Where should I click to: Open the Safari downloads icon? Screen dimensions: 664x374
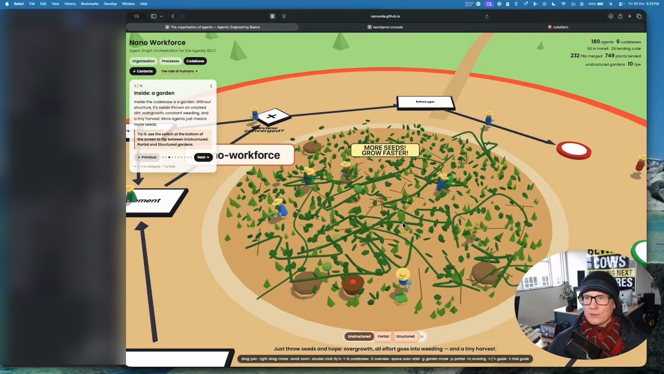pyautogui.click(x=611, y=16)
